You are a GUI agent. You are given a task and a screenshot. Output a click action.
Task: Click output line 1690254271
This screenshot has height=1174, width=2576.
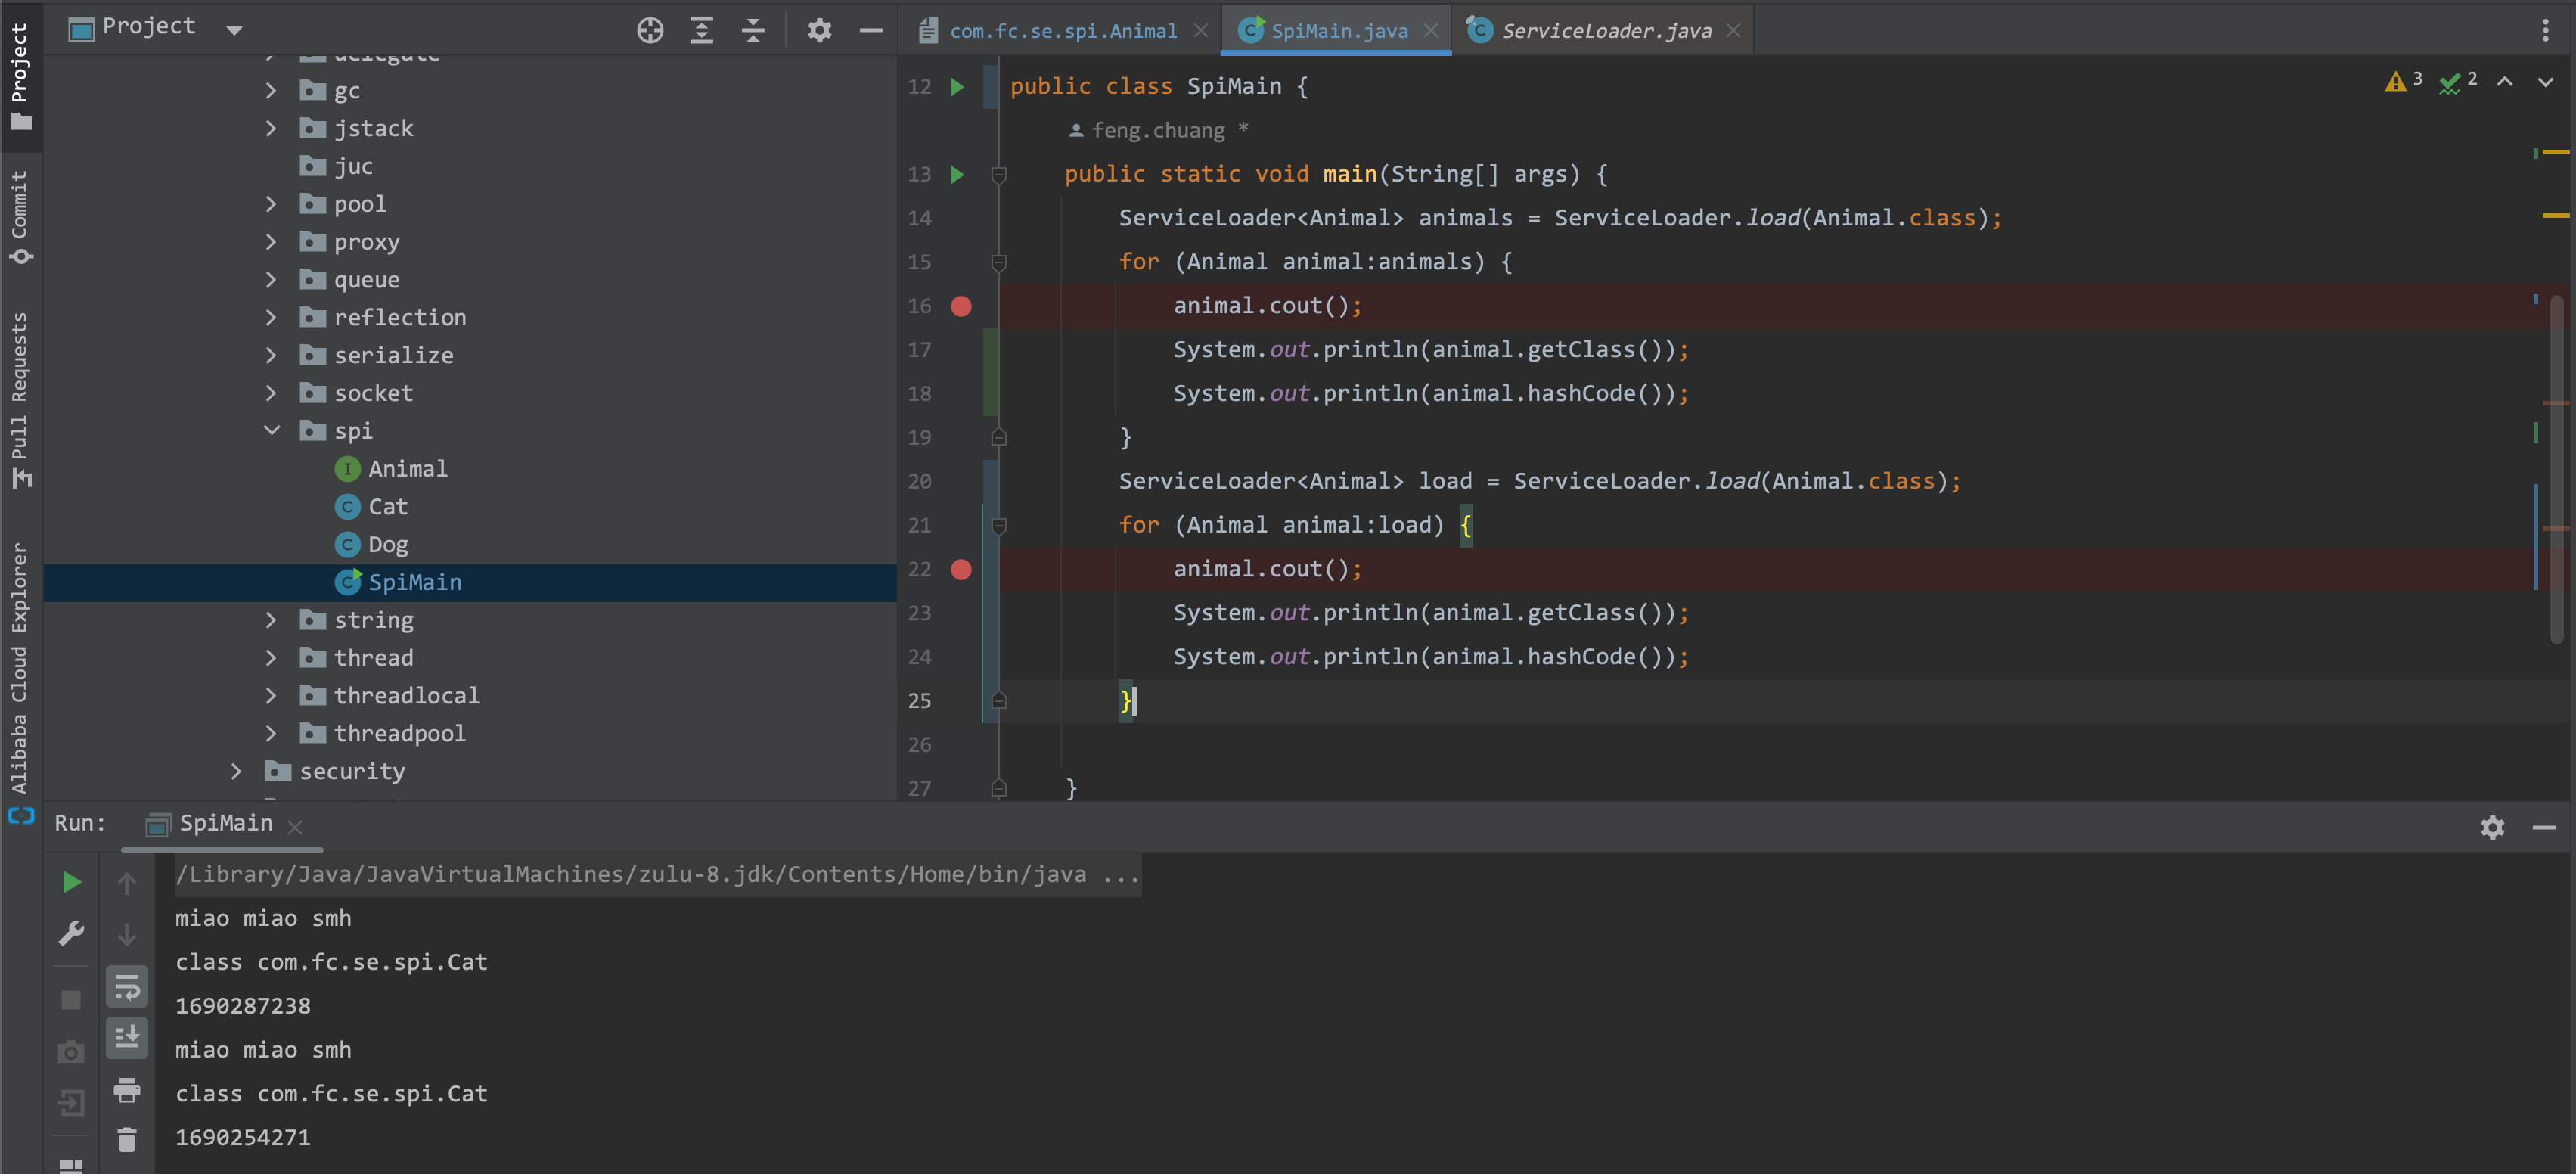pos(243,1138)
